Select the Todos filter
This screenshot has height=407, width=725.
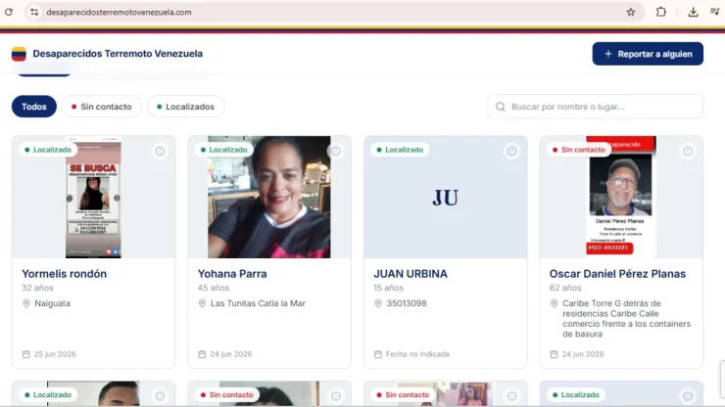[x=34, y=107]
